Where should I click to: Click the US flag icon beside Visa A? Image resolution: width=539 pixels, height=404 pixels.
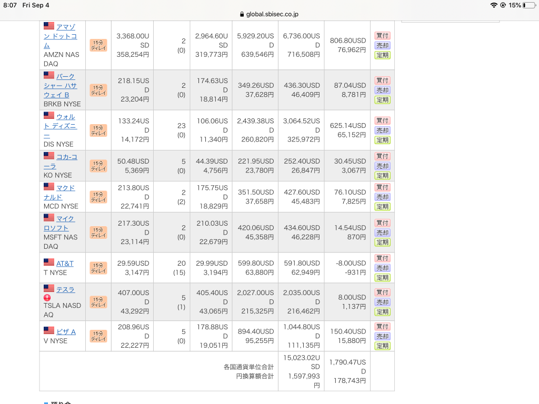tap(49, 330)
